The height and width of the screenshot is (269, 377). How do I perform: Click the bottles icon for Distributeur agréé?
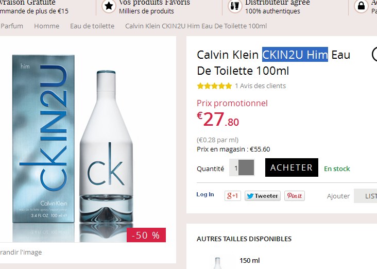pyautogui.click(x=235, y=6)
